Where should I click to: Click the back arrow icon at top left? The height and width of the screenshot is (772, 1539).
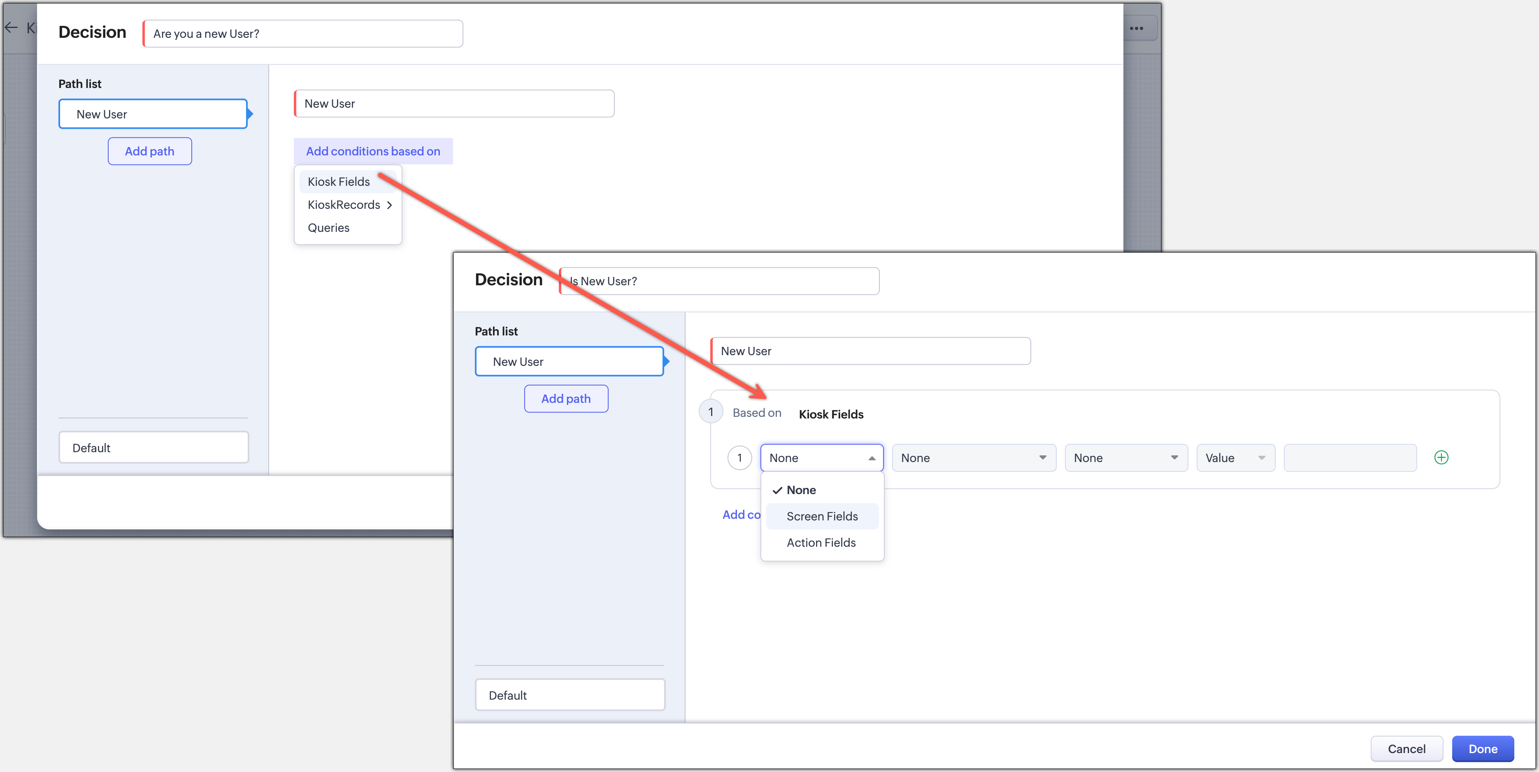pyautogui.click(x=11, y=28)
